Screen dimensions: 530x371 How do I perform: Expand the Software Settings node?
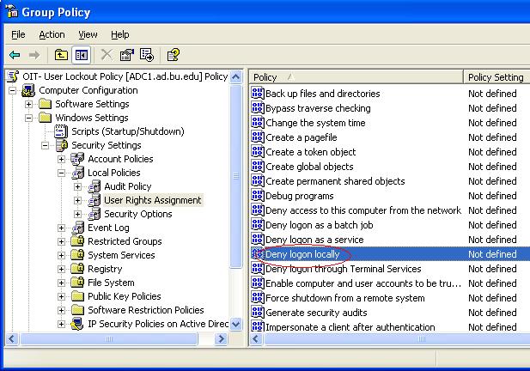(x=28, y=104)
